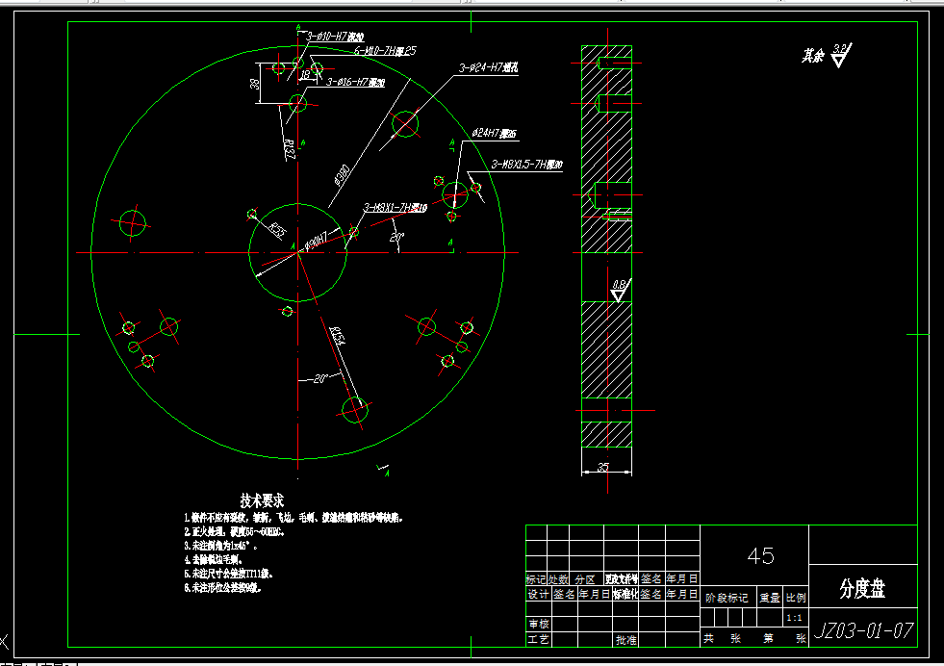The image size is (944, 666).
Task: Click the '标记' title block cell
Action: [x=536, y=579]
